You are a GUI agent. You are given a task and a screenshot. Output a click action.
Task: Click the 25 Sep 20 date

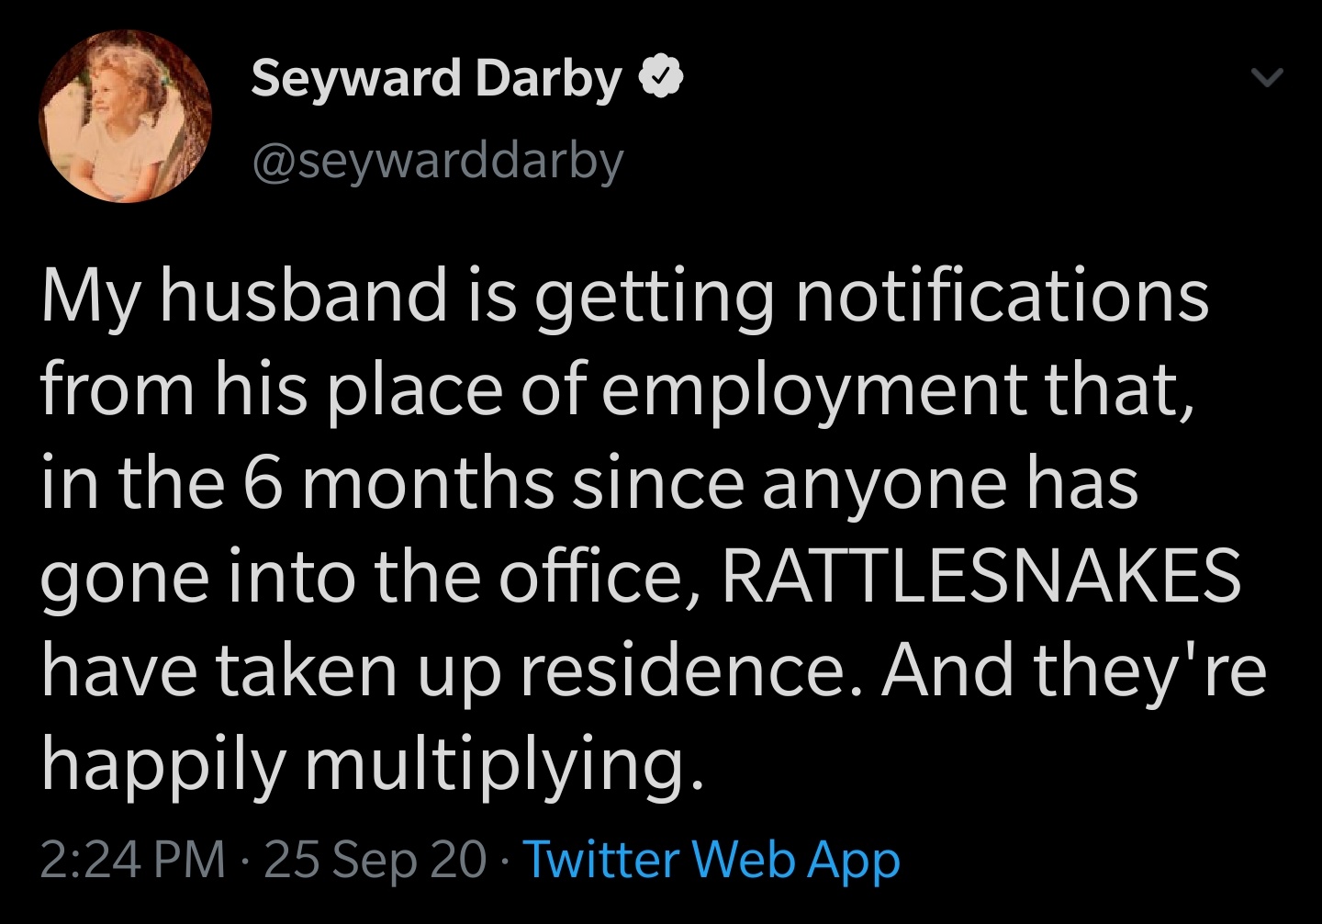(375, 860)
